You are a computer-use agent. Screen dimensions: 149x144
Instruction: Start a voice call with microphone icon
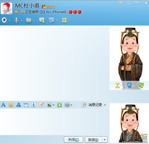coord(16,20)
